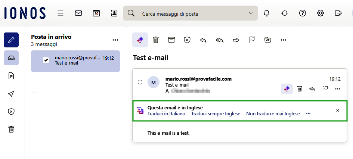Click 'Traduci in Italiano' link
353x159 pixels.
tap(166, 114)
